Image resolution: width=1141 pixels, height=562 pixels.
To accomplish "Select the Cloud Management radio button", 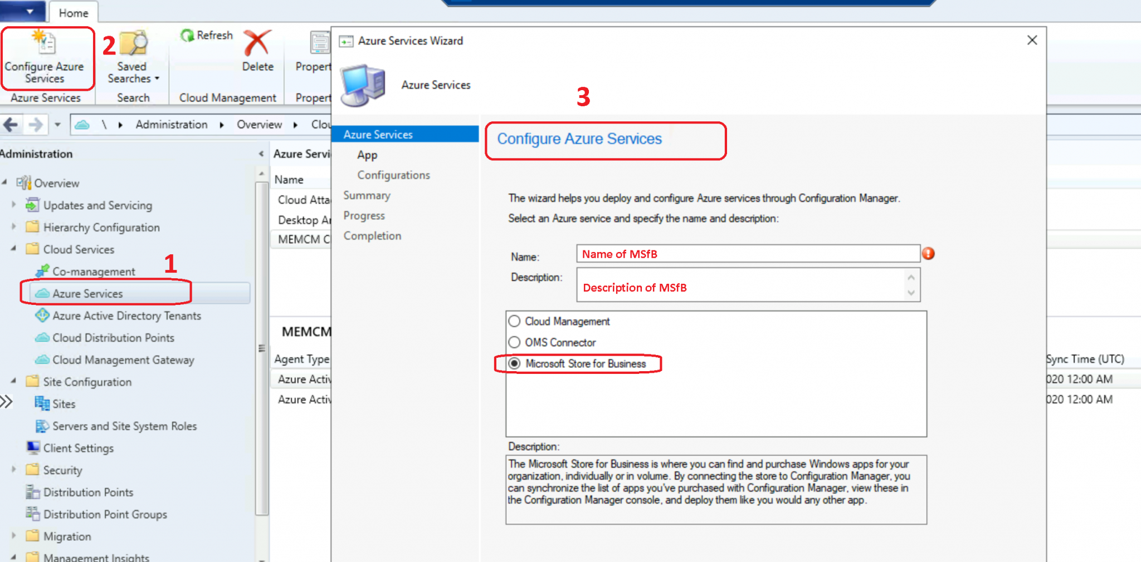I will 514,321.
